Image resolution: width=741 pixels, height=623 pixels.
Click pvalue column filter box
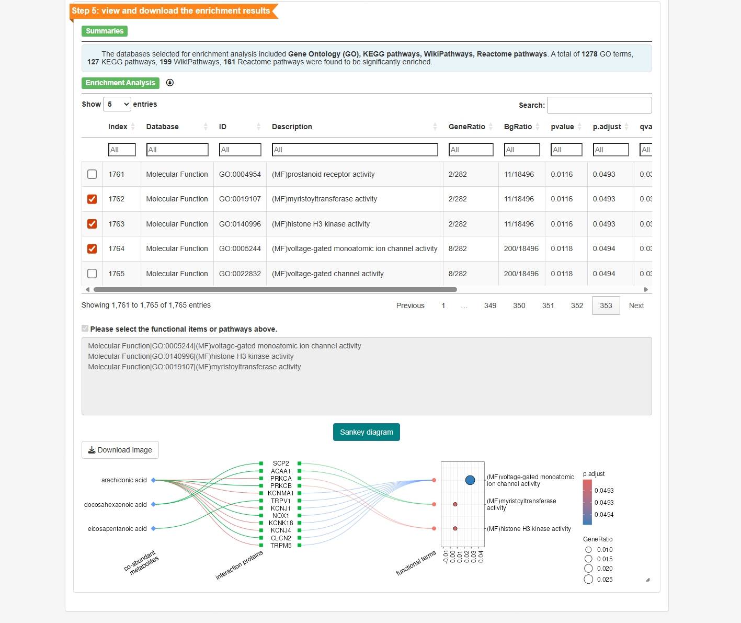coord(566,150)
